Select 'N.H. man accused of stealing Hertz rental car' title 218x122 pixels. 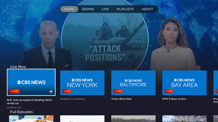click(x=29, y=102)
